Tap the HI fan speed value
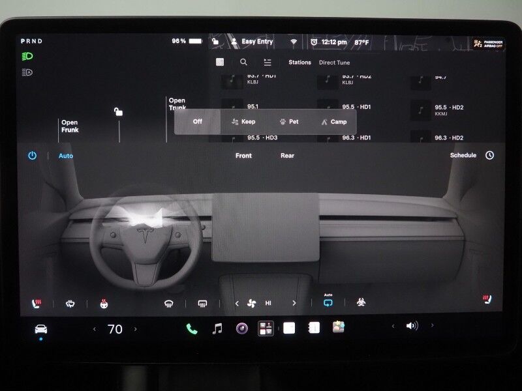The image size is (522, 391). pyautogui.click(x=268, y=303)
